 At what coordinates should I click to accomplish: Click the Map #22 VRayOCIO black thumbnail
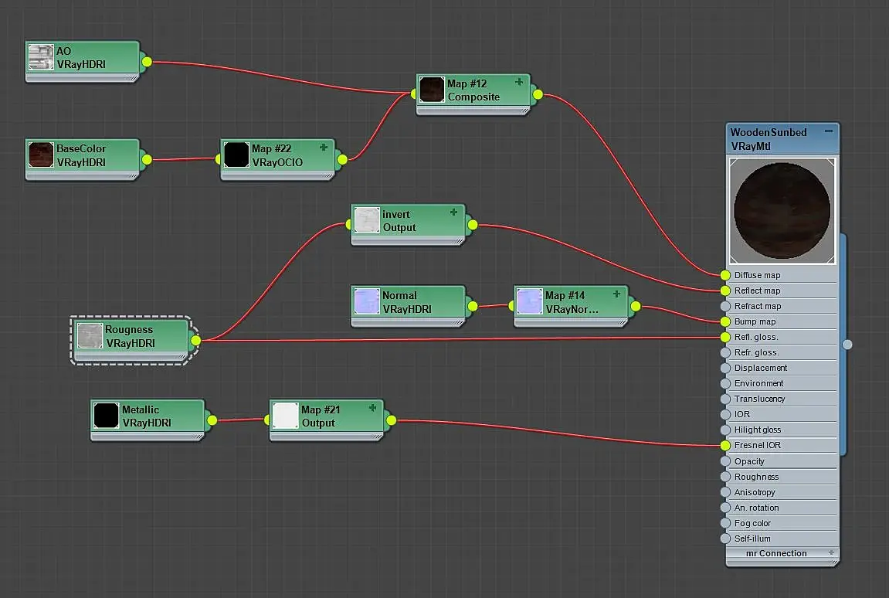pos(236,155)
